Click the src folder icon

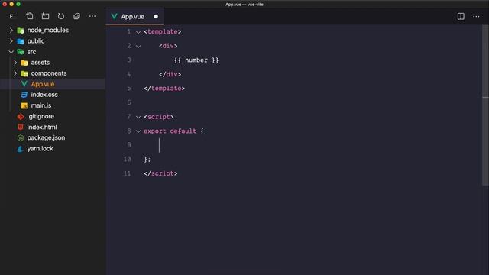(x=21, y=52)
